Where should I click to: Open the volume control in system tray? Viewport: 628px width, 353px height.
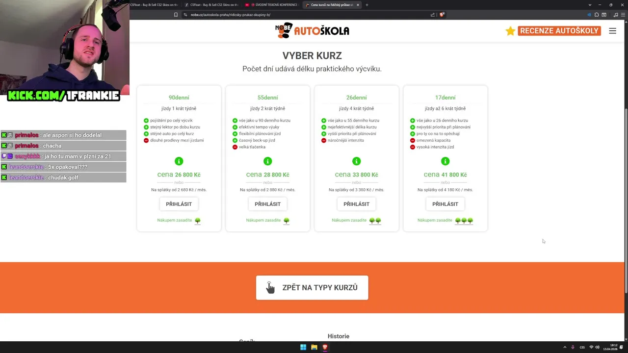tap(597, 347)
